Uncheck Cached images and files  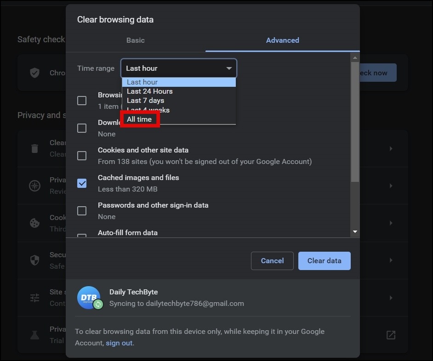(82, 183)
